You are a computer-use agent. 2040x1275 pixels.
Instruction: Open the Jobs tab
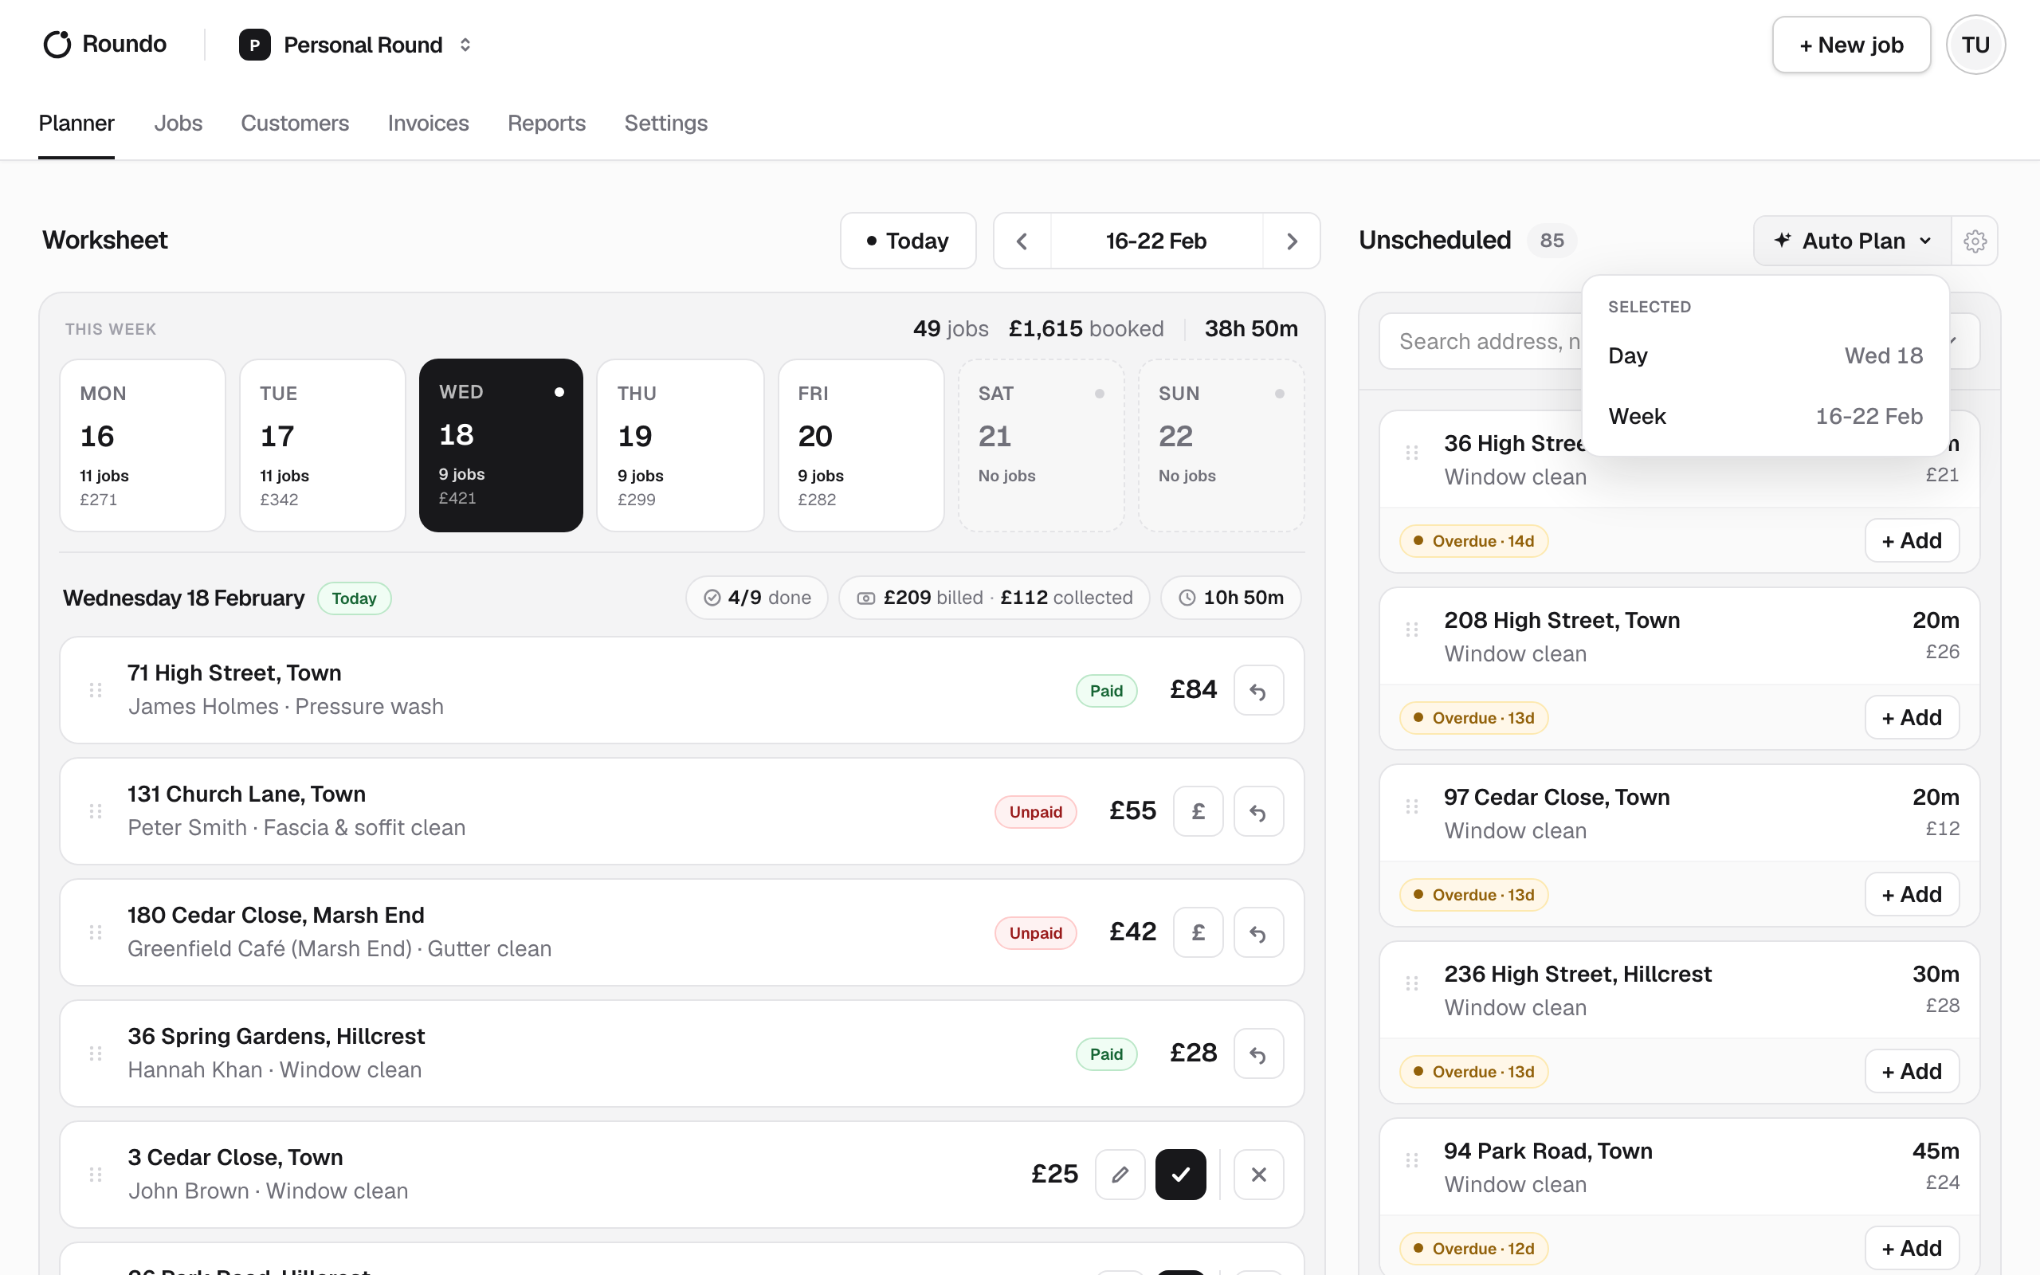coord(178,123)
